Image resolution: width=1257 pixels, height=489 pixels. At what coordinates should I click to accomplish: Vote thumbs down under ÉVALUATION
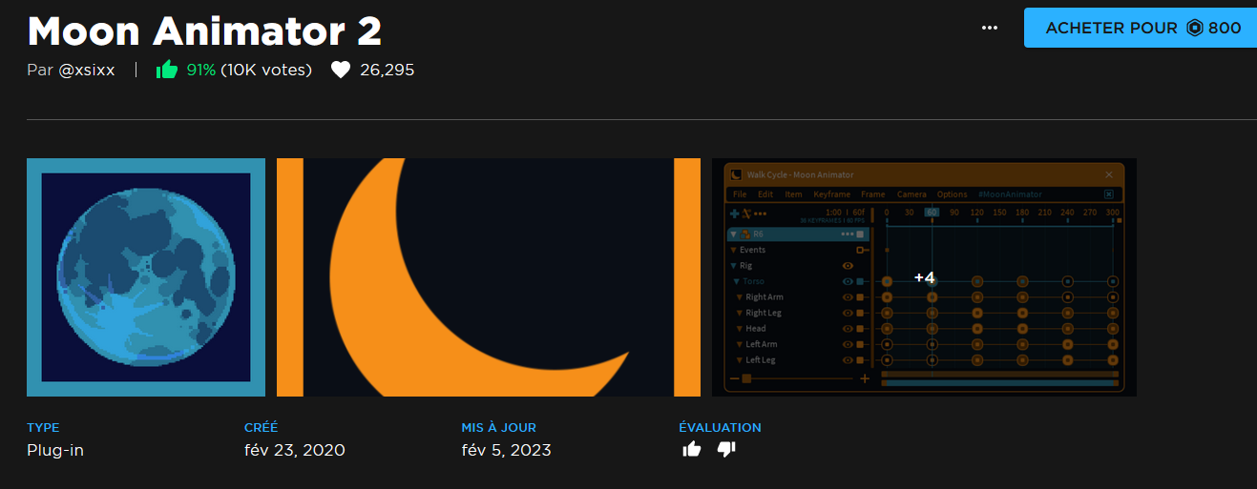tap(726, 449)
